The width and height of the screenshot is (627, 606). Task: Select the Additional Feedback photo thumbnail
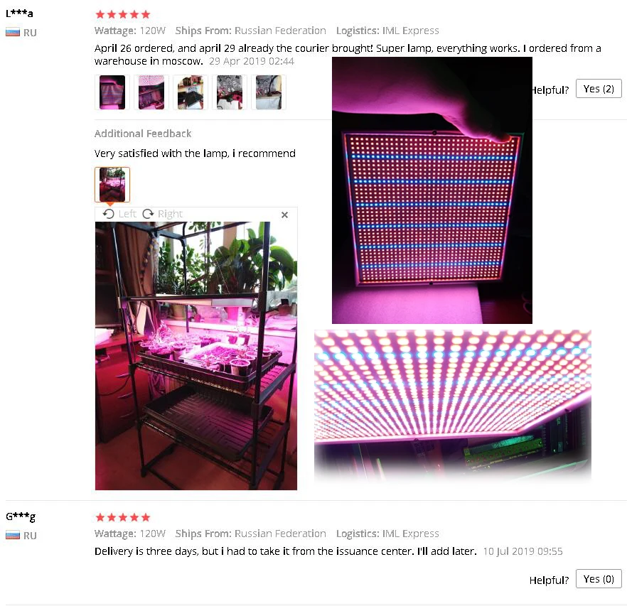[x=112, y=185]
